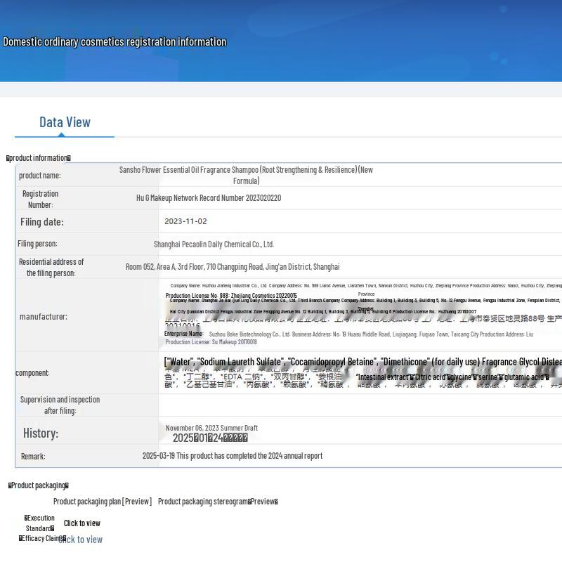Click registration number 'Hu G Makeup Network Record Number 2023020220'
The width and height of the screenshot is (562, 562).
[x=209, y=198]
